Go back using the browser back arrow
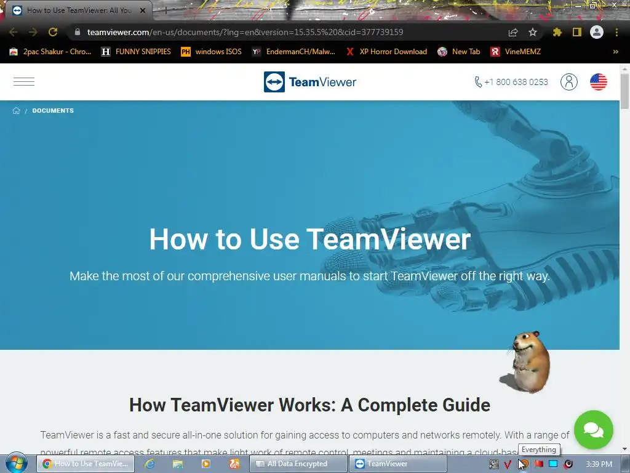This screenshot has width=630, height=473. (14, 32)
